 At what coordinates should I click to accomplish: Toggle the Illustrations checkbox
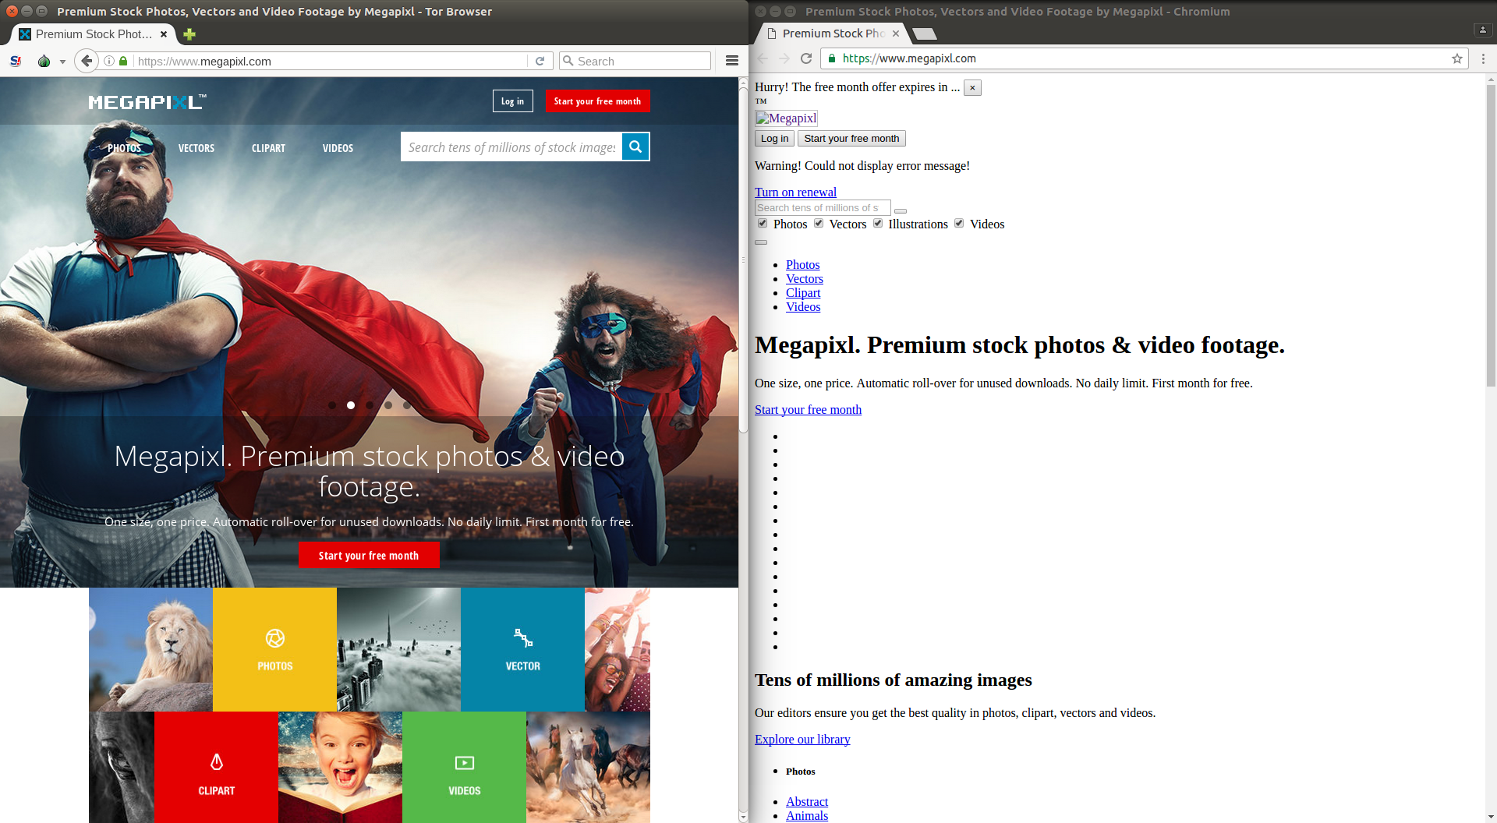[x=878, y=224]
